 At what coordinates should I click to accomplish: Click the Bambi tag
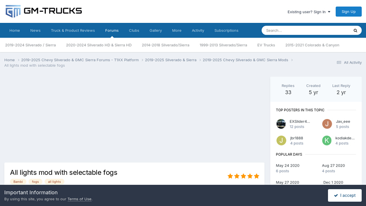[x=18, y=182]
